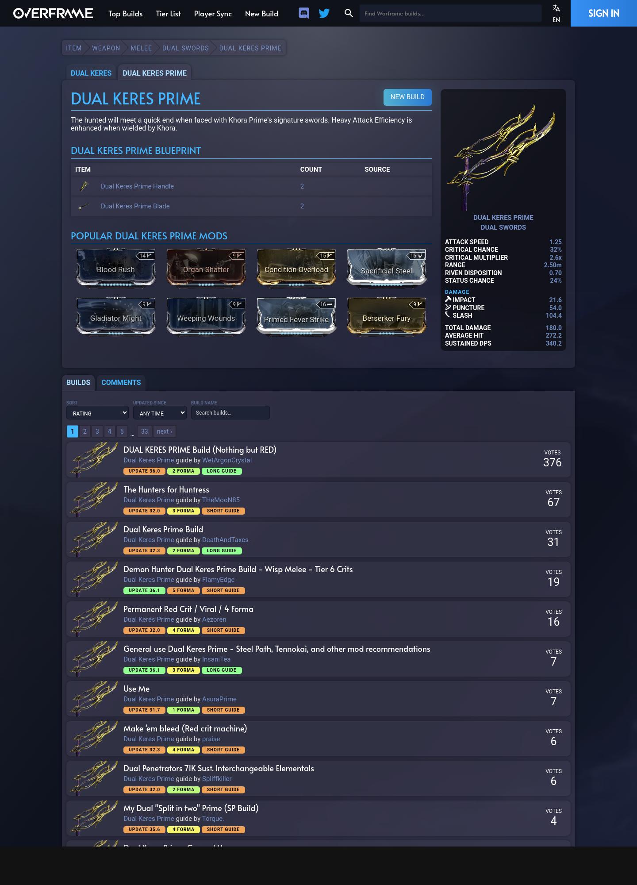The image size is (637, 885).
Task: Select the Gladiator Might mod card
Action: click(x=116, y=317)
